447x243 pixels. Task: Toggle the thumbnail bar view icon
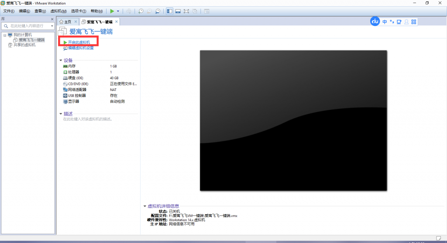tap(178, 11)
